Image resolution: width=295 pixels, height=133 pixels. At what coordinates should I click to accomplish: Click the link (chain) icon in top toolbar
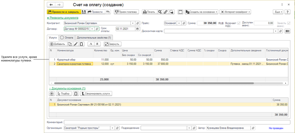pyautogui.click(x=165, y=12)
